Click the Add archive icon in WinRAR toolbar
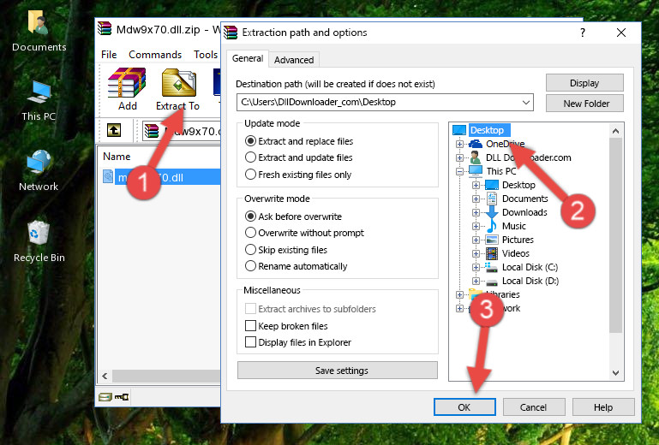This screenshot has height=445, width=659. click(127, 83)
